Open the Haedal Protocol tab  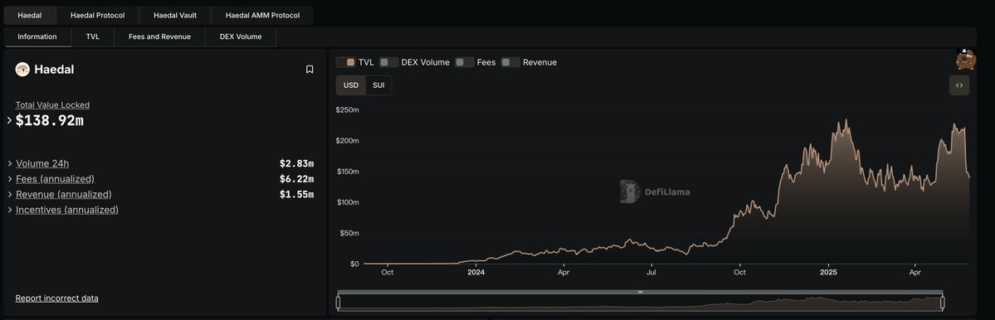(x=97, y=15)
